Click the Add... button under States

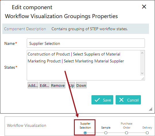[33, 85]
